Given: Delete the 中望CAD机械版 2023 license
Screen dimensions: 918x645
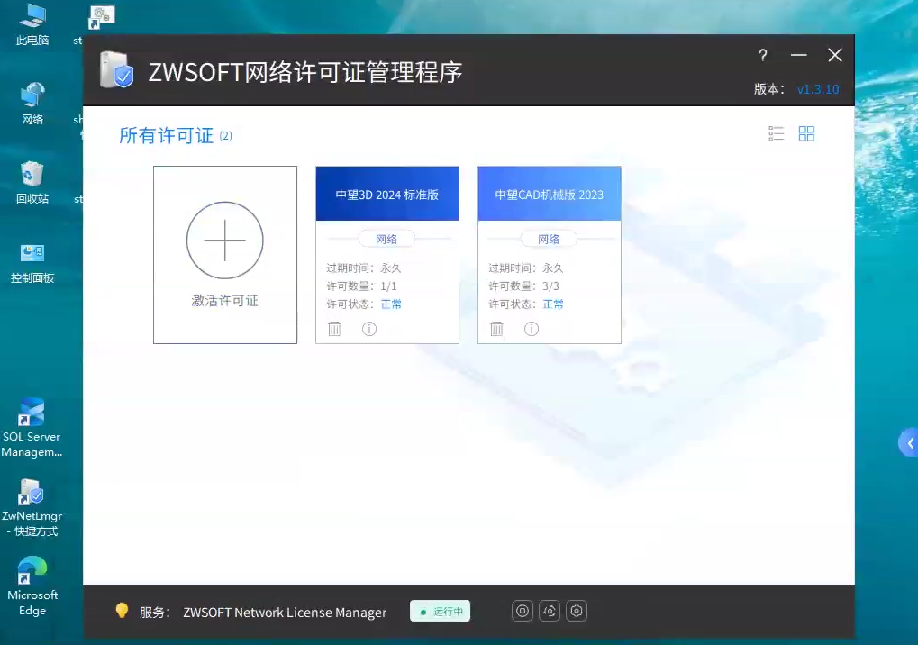Looking at the screenshot, I should (x=496, y=329).
